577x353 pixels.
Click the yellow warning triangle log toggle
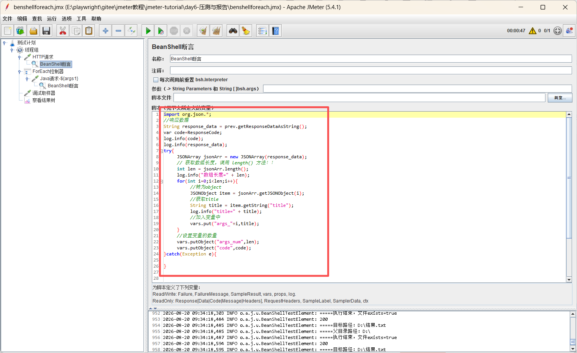pyautogui.click(x=533, y=31)
